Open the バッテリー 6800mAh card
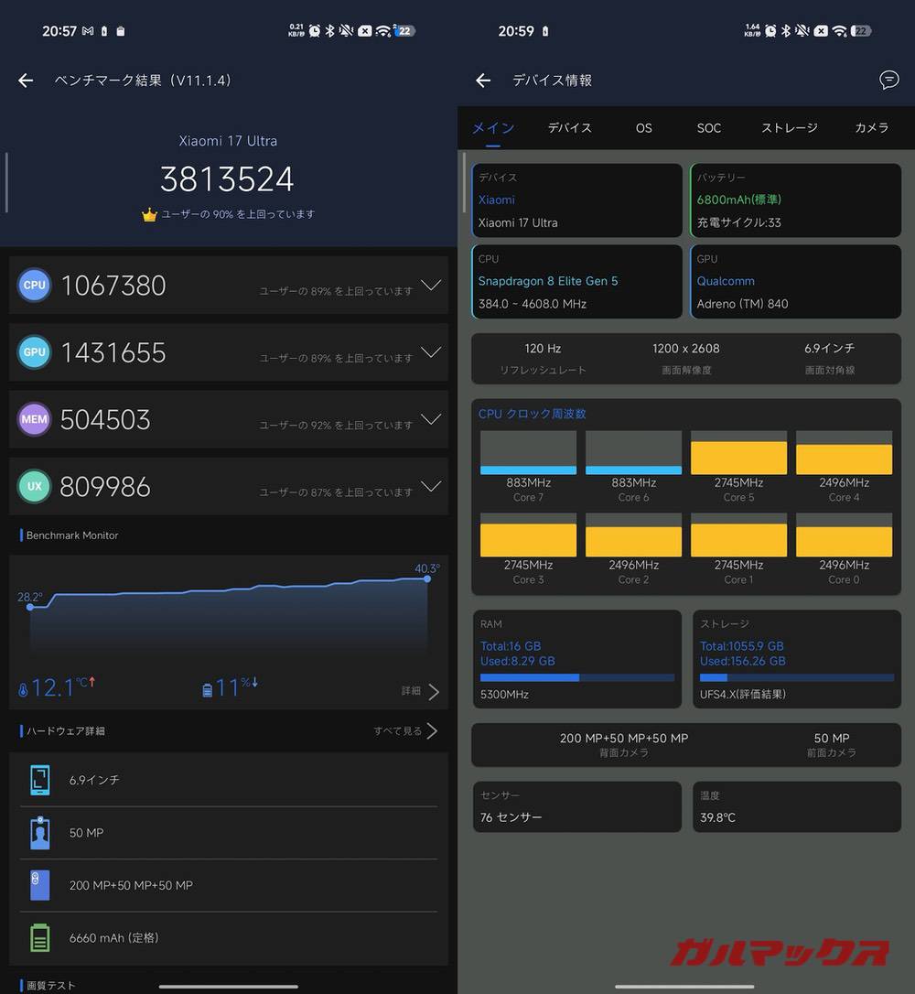The image size is (915, 994). tap(796, 200)
